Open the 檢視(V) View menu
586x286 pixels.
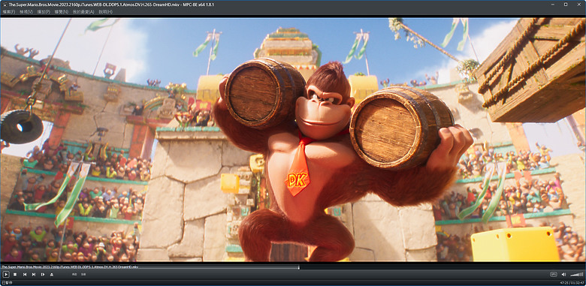[x=26, y=12]
